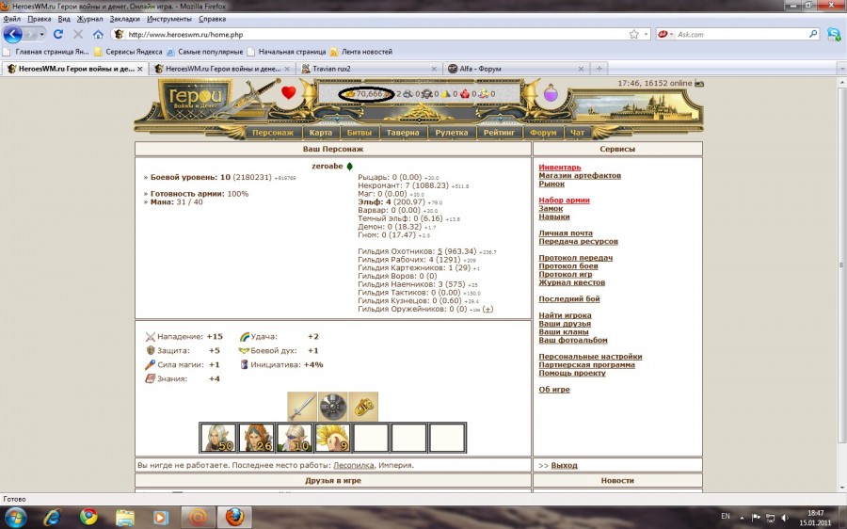The width and height of the screenshot is (847, 529).
Task: Go to the Чат game menu
Action: coord(577,133)
